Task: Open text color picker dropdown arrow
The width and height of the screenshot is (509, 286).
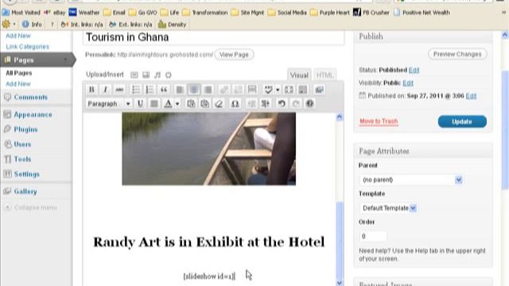Action: click(x=177, y=104)
